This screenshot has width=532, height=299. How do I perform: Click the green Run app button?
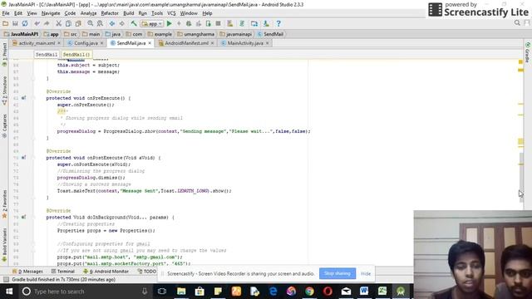pyautogui.click(x=170, y=24)
